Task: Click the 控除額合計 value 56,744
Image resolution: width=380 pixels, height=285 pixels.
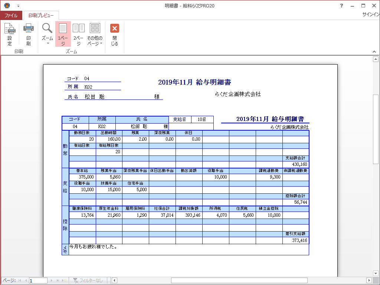Action: [x=301, y=202]
